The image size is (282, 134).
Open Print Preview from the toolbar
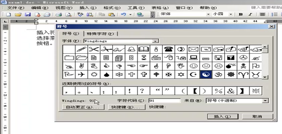68,14
